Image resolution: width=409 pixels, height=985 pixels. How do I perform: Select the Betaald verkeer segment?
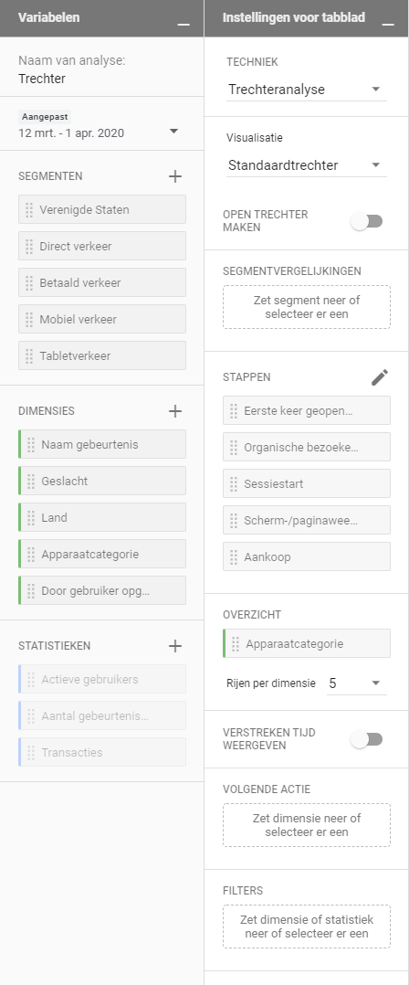102,282
